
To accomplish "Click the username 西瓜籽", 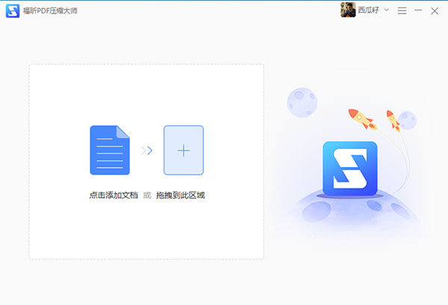I will point(369,11).
